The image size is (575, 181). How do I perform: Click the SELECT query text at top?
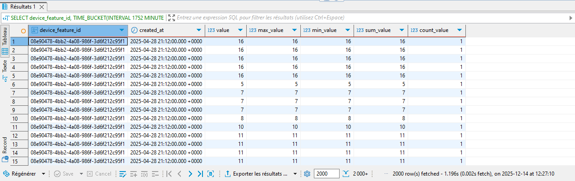[87, 18]
